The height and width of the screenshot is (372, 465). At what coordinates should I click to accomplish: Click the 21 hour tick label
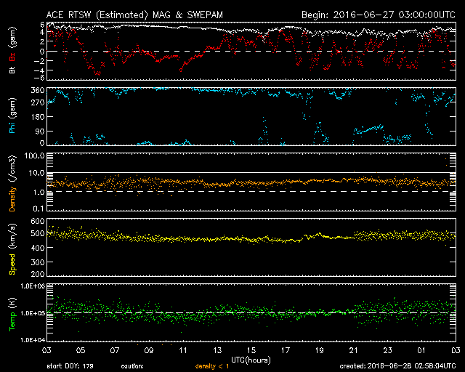pos(354,350)
